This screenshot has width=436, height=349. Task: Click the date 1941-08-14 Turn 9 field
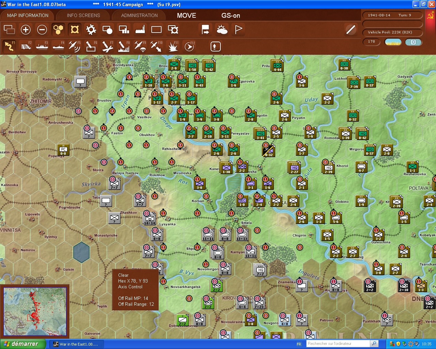click(392, 15)
